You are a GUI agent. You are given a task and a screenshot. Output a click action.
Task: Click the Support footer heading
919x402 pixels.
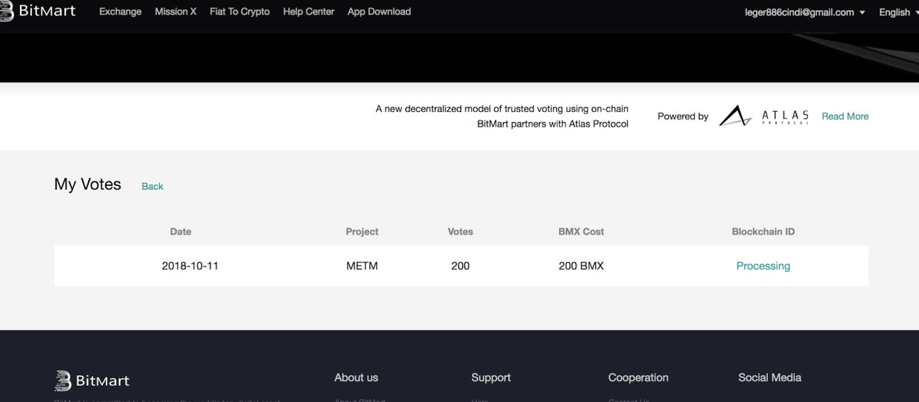click(x=491, y=377)
